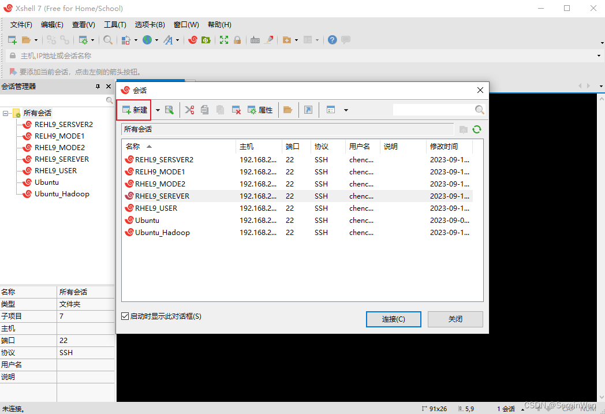This screenshot has width=605, height=414.
Task: Toggle 启动时显示此对话框 checkbox
Action: 125,316
